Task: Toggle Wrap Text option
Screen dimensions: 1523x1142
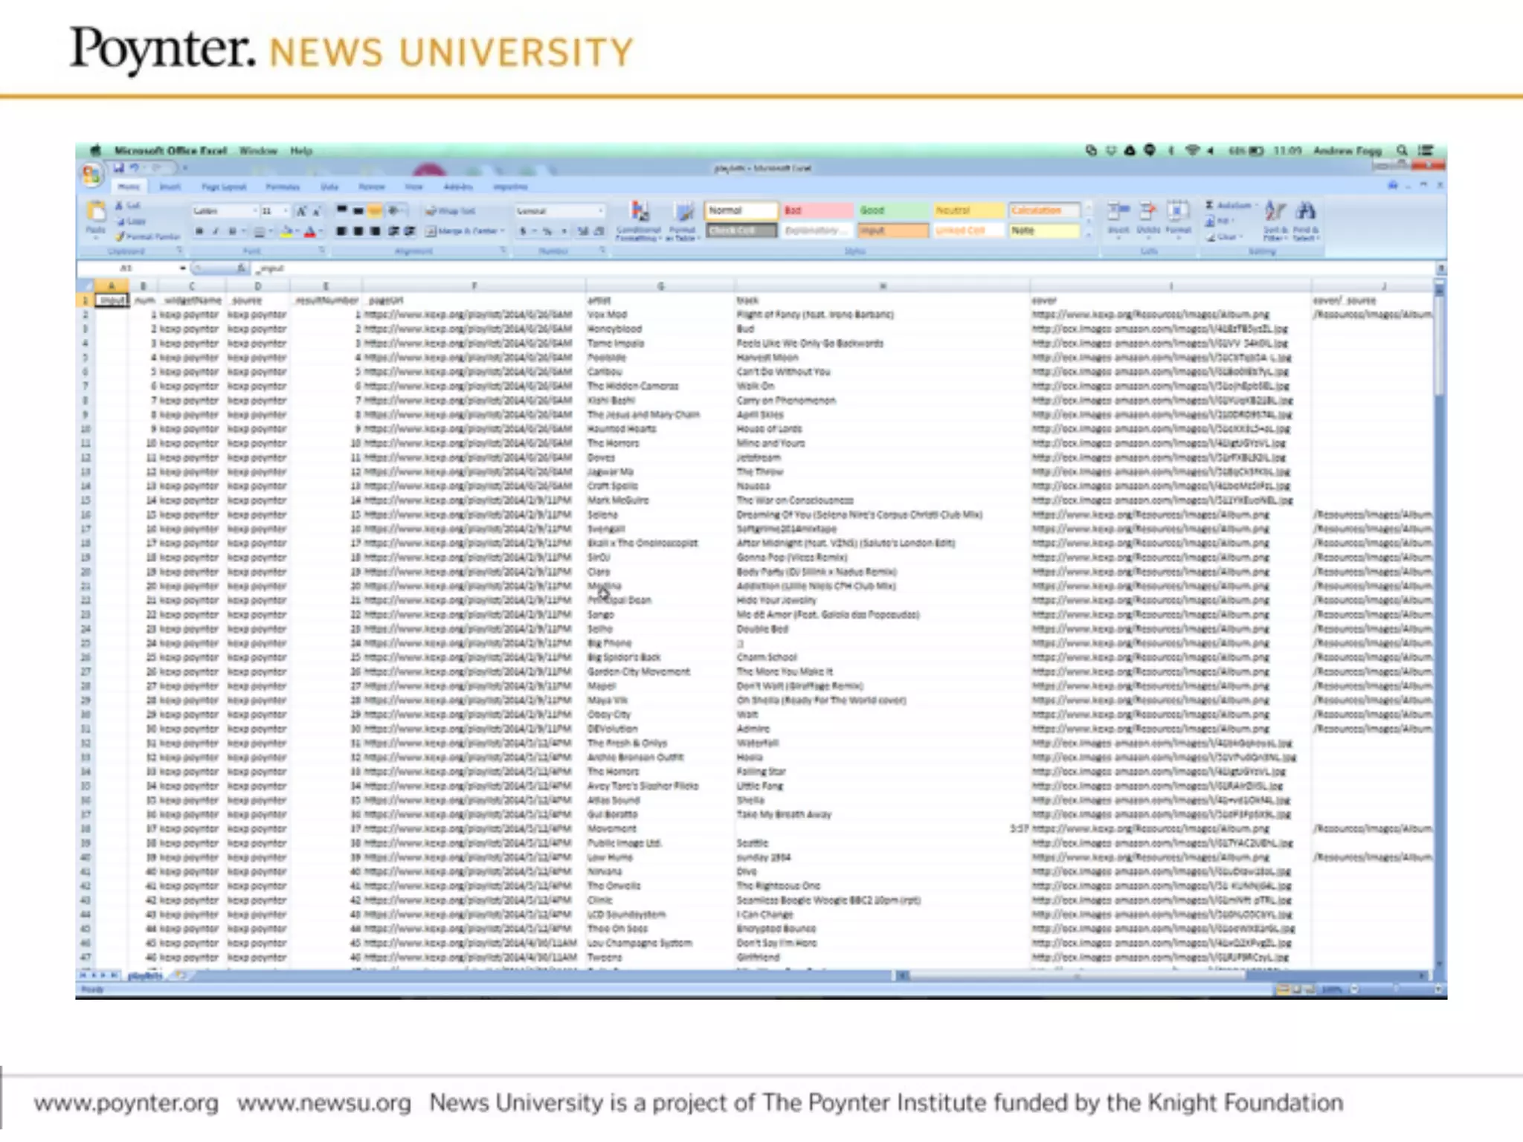Action: tap(451, 211)
